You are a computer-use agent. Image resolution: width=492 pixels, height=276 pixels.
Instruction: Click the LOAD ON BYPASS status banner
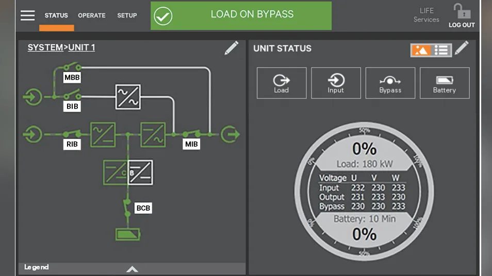241,15
